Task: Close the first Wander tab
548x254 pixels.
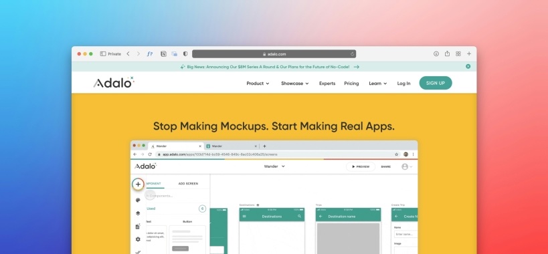Action: (x=200, y=146)
